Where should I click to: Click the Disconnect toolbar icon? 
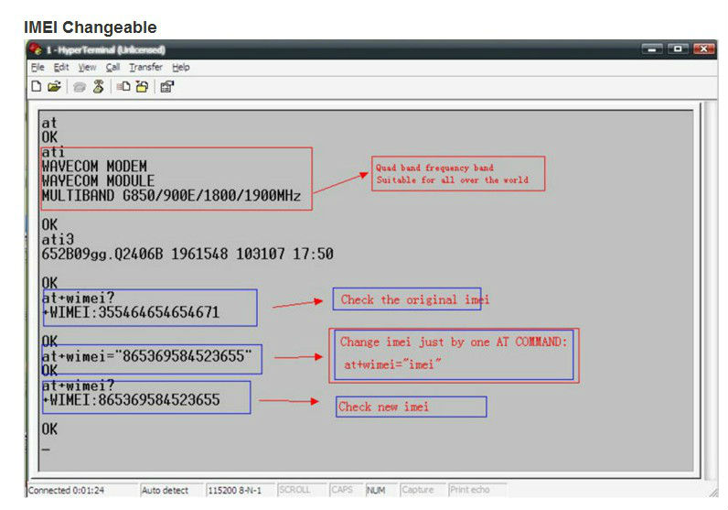pyautogui.click(x=99, y=86)
